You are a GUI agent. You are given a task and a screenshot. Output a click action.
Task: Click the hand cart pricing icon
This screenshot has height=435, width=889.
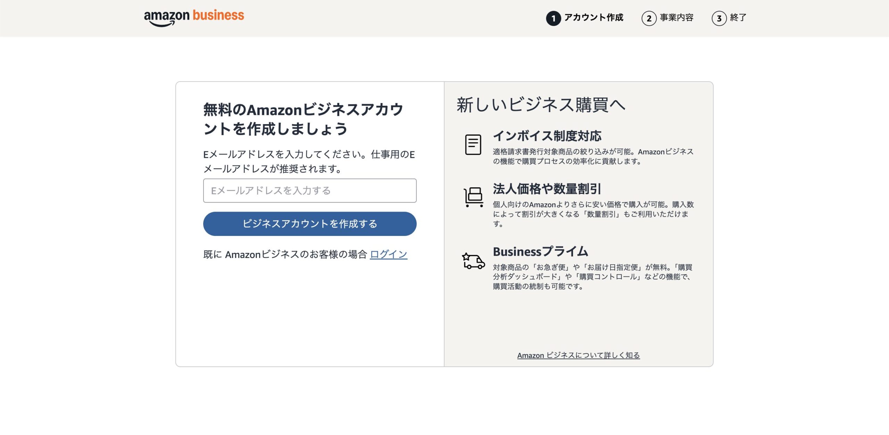click(x=474, y=197)
